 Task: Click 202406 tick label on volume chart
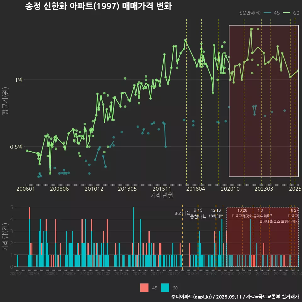coord(281,273)
